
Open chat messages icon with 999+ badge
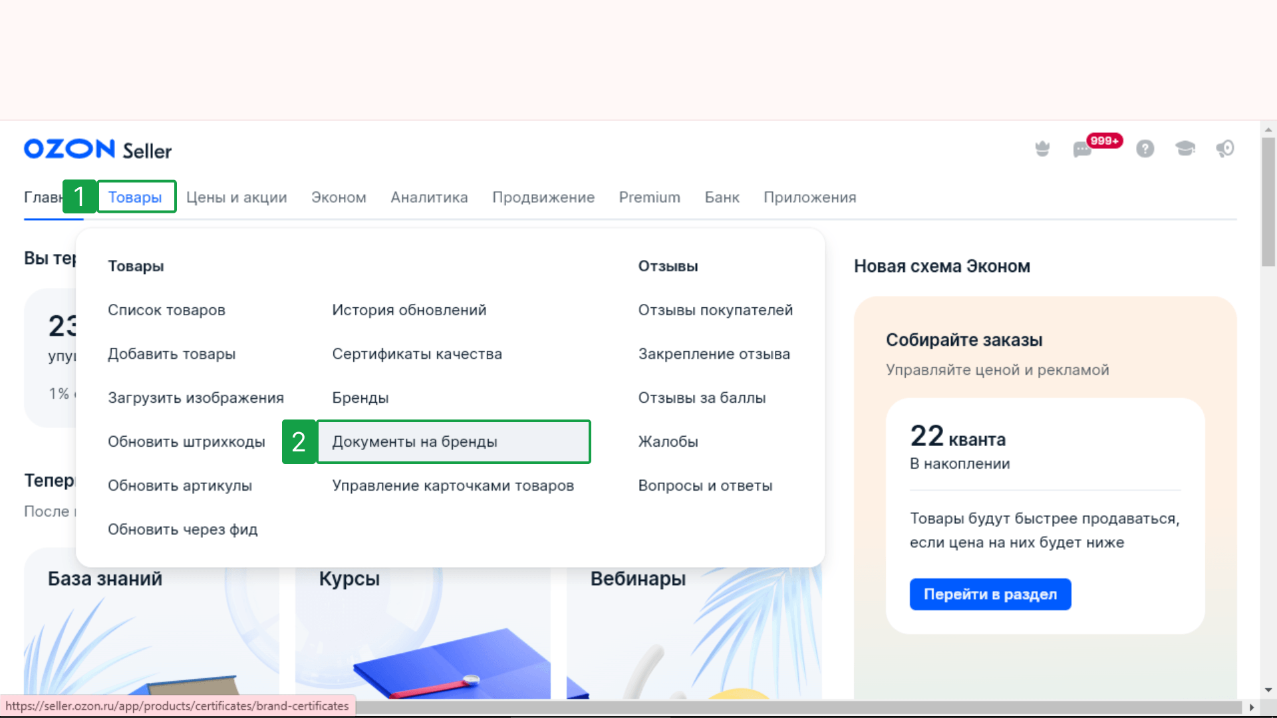click(1083, 149)
